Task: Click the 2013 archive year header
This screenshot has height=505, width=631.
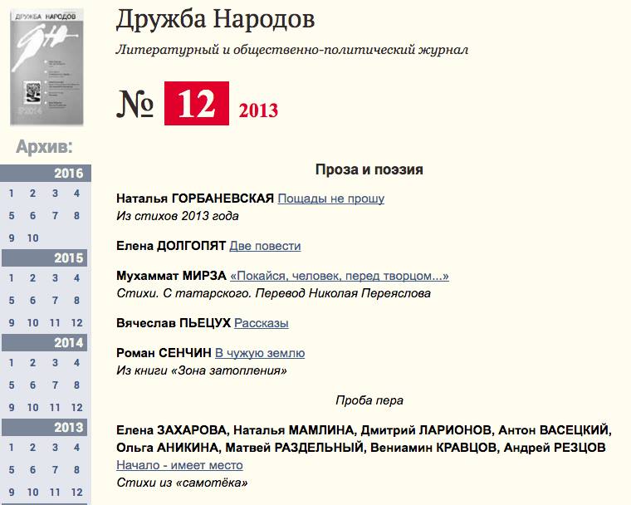Action: 44,427
